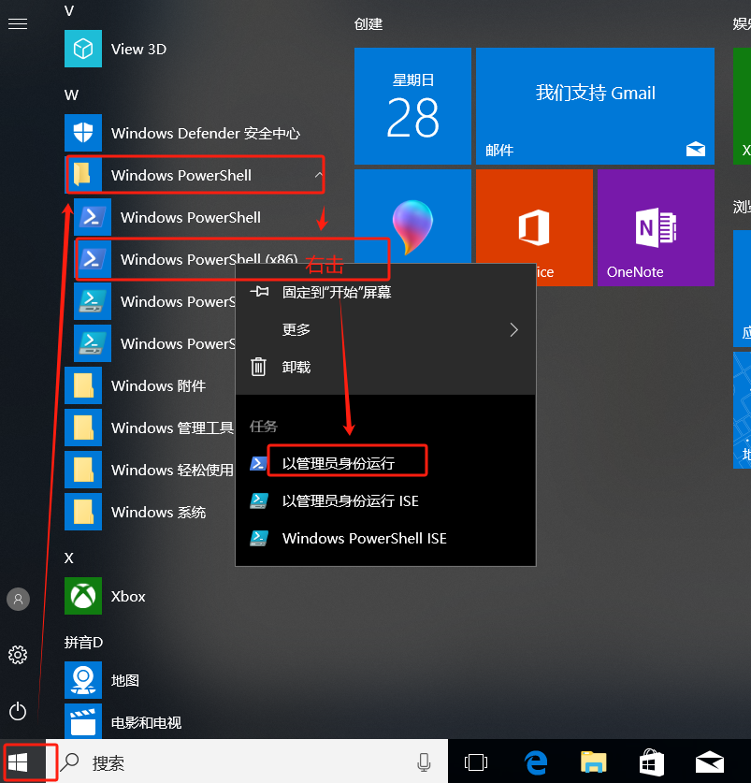
Task: Open the View 3D app icon
Action: (x=83, y=49)
